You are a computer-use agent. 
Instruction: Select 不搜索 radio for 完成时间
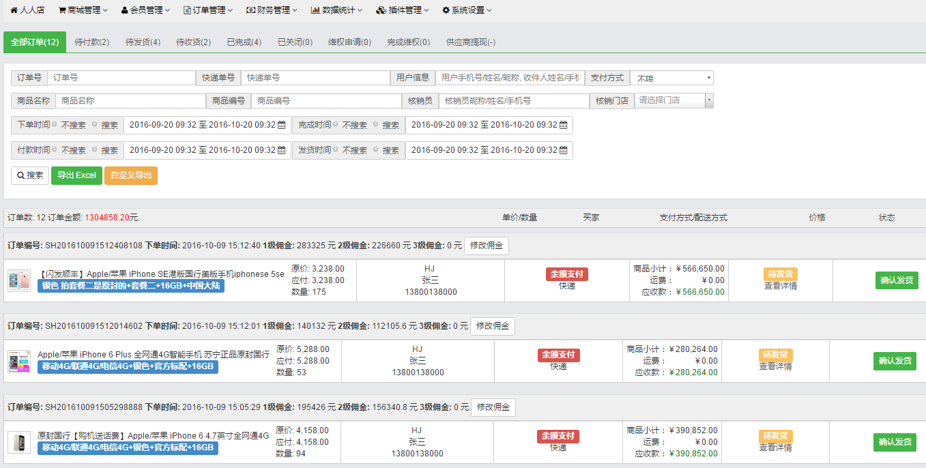pos(336,125)
